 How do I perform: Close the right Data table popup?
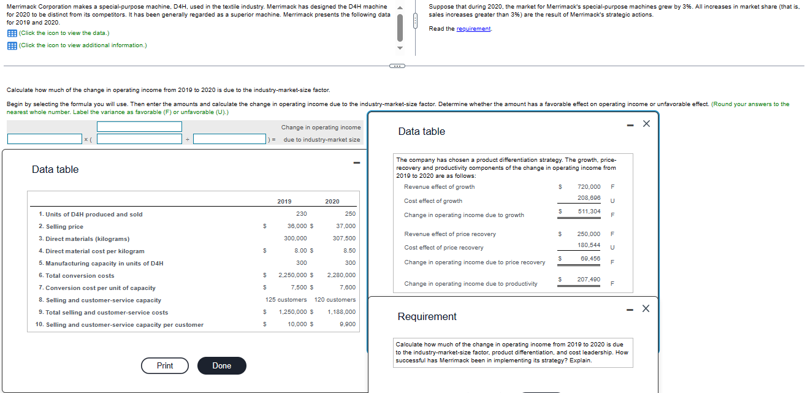[x=646, y=124]
